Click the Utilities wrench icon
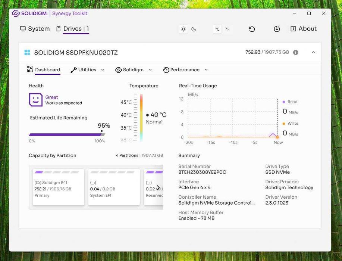The image size is (342, 261). pos(74,70)
